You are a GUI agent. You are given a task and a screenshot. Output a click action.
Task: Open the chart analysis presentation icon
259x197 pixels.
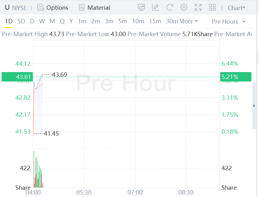point(141,8)
